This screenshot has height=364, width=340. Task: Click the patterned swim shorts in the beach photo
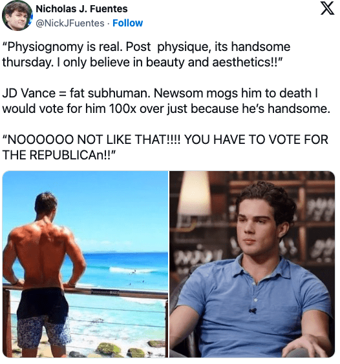coord(43,331)
